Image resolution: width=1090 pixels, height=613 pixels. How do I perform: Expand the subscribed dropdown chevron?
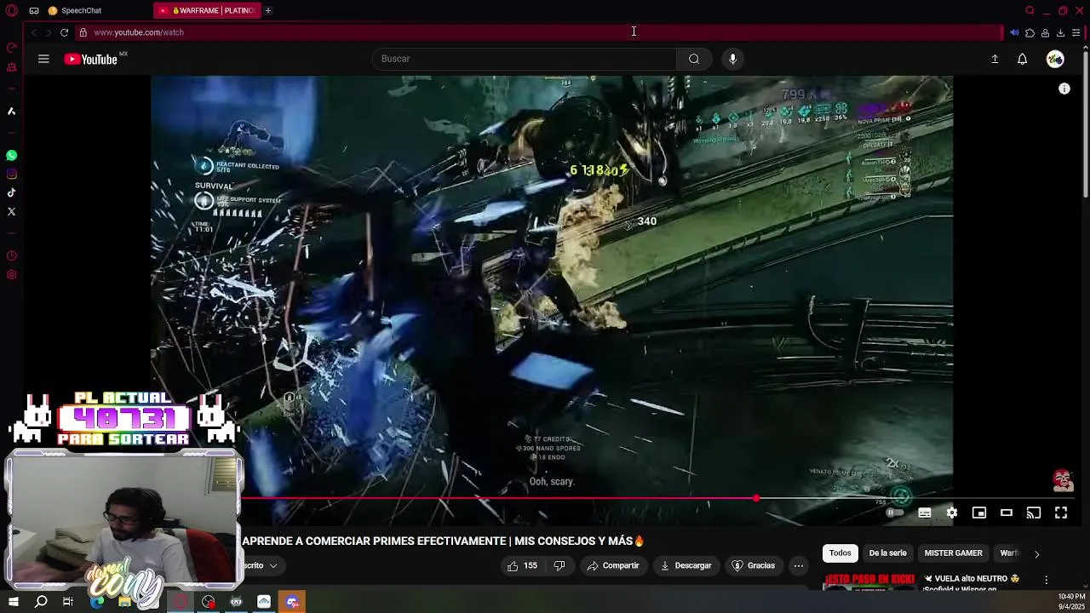click(272, 565)
